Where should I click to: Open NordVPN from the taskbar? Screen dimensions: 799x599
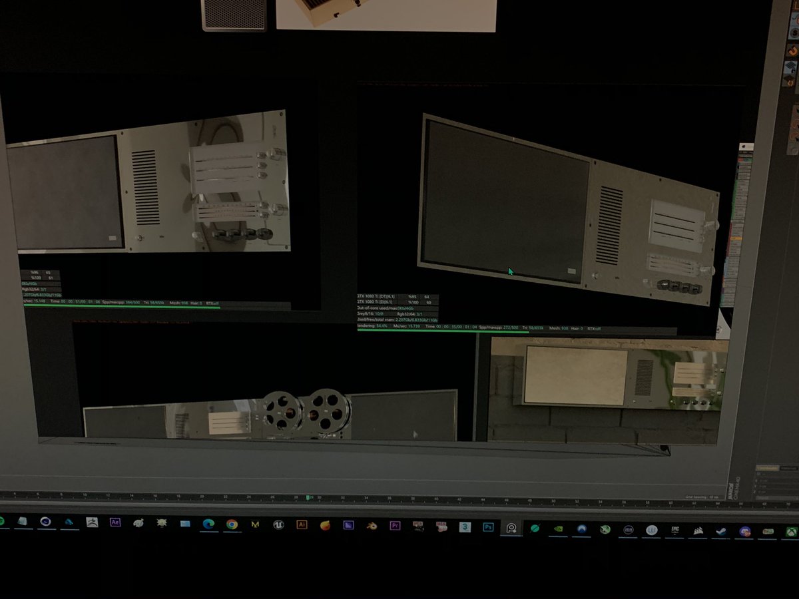[581, 528]
